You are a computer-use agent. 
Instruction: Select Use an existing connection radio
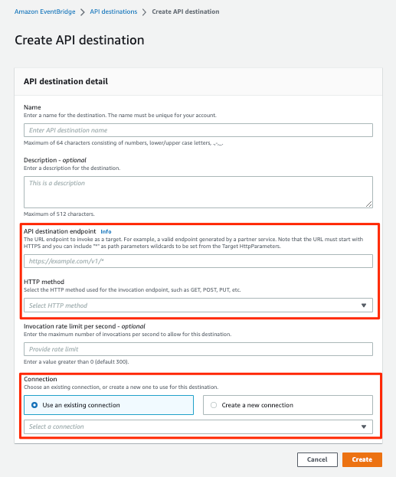click(x=34, y=405)
